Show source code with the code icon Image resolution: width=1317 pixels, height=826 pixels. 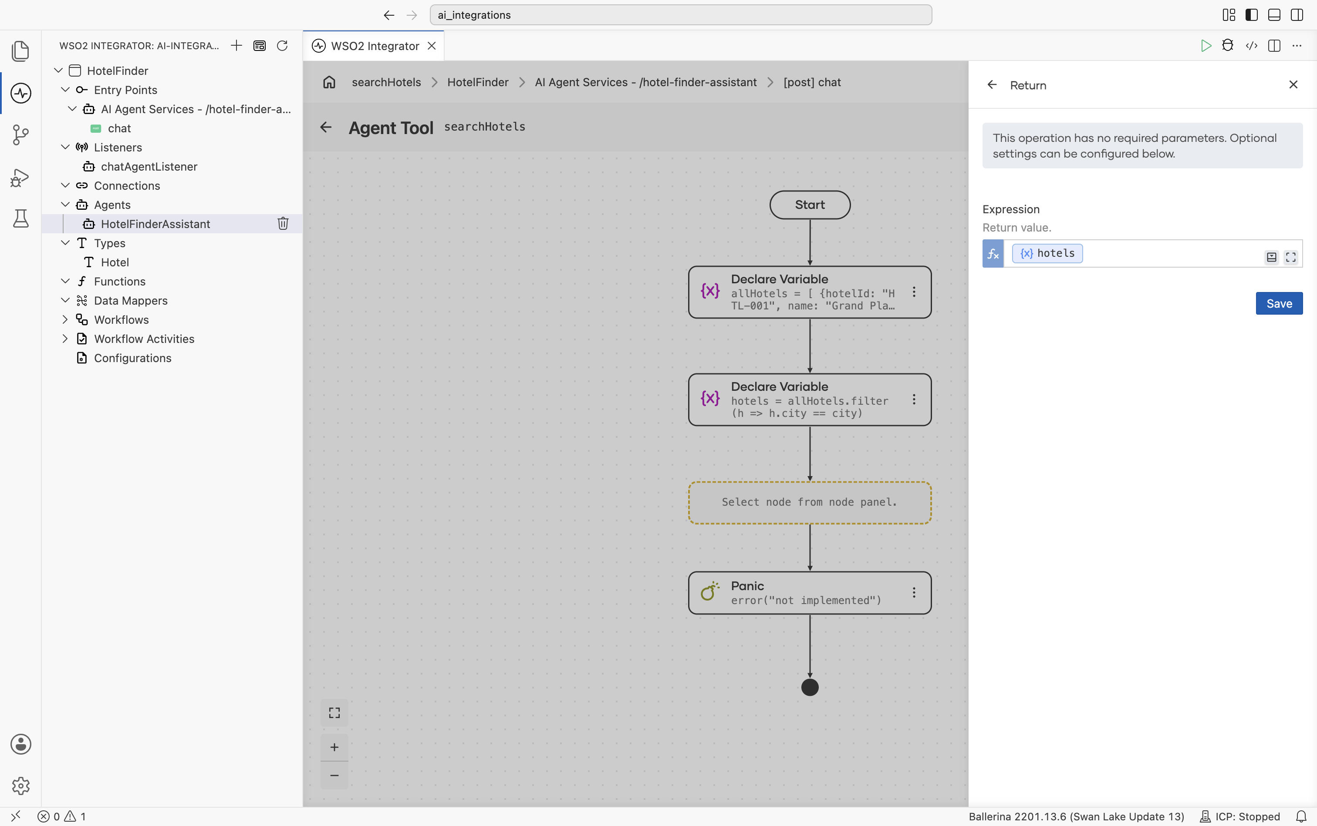pyautogui.click(x=1251, y=46)
